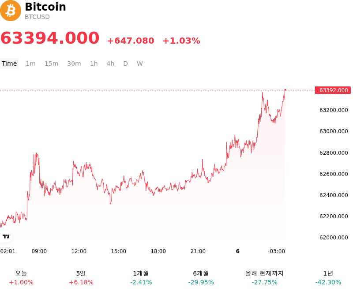This screenshot has width=353, height=291.
Task: Click the red dot at chart's latest price
Action: point(285,90)
